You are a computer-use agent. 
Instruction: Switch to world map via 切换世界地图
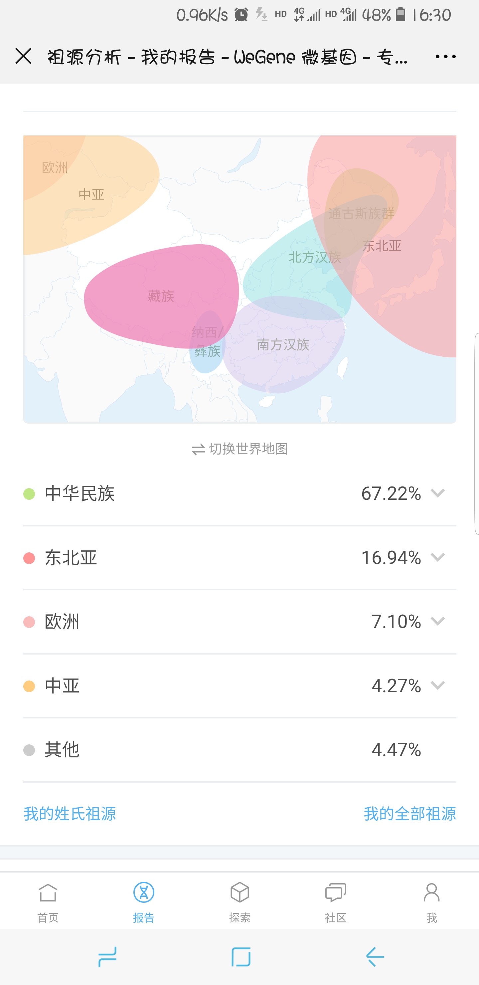point(240,449)
